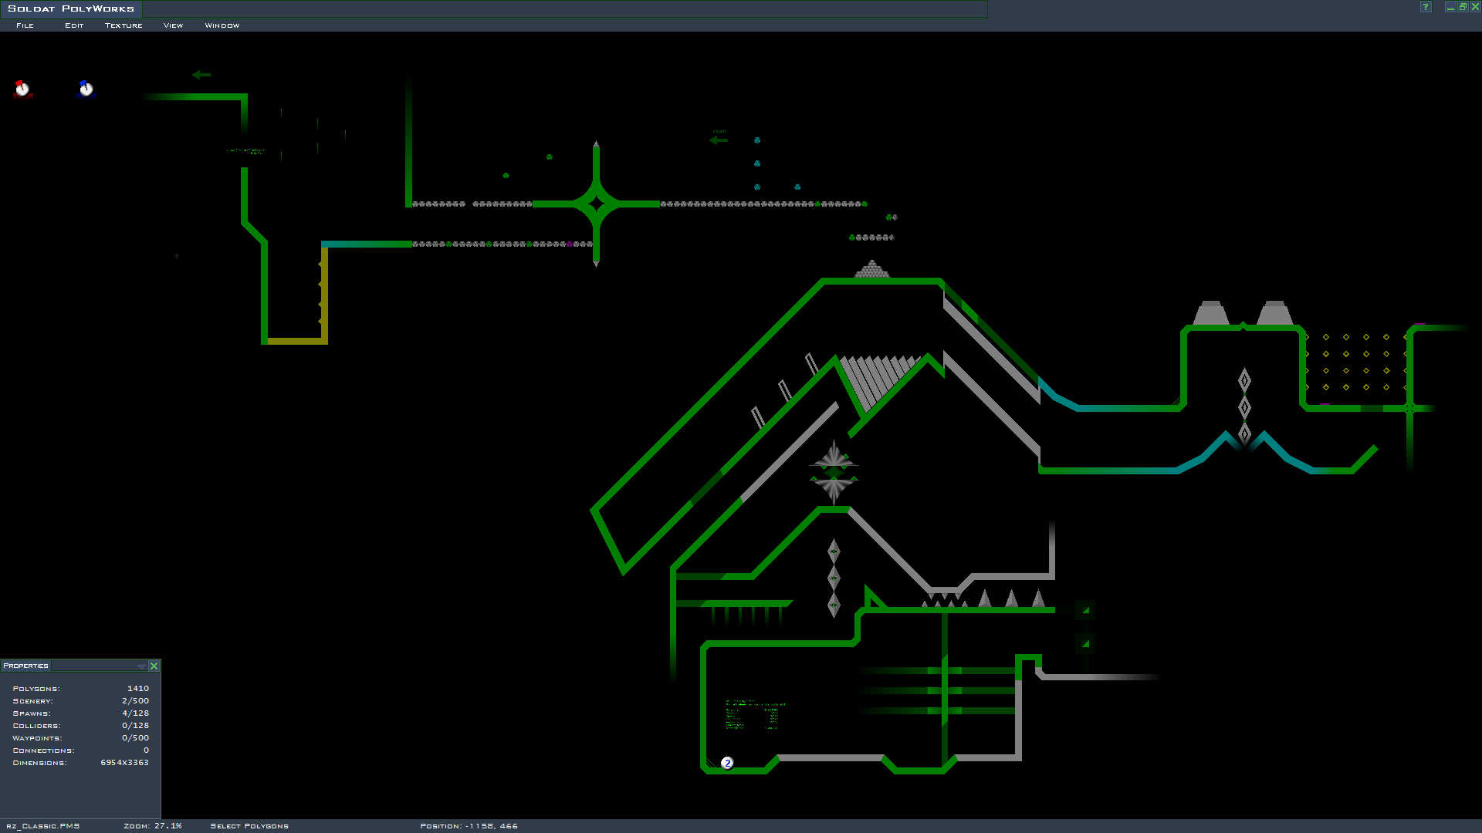Click the Zoom 27.1% status text
This screenshot has width=1482, height=833.
click(153, 825)
